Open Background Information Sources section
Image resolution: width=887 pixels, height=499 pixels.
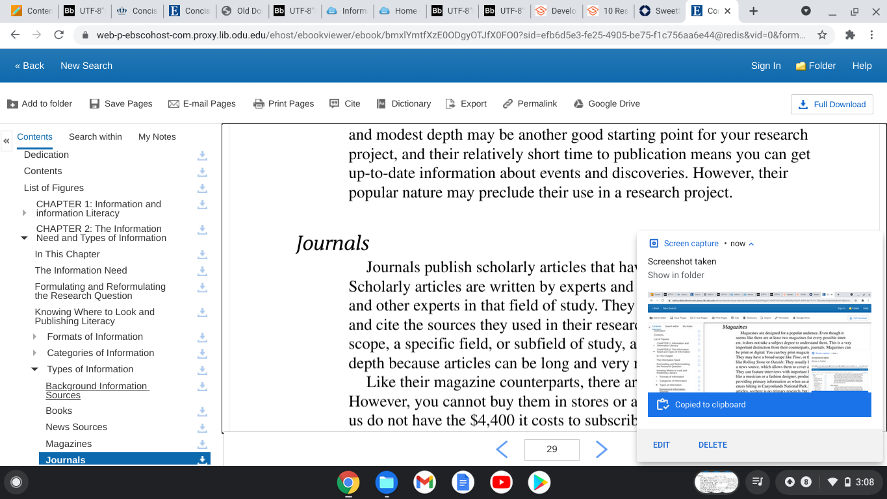click(97, 390)
